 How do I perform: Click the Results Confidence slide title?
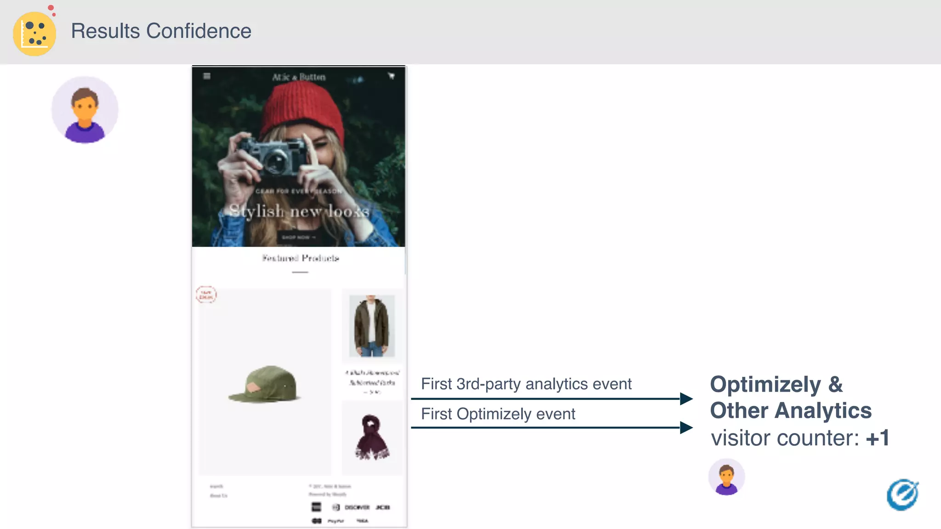point(161,31)
